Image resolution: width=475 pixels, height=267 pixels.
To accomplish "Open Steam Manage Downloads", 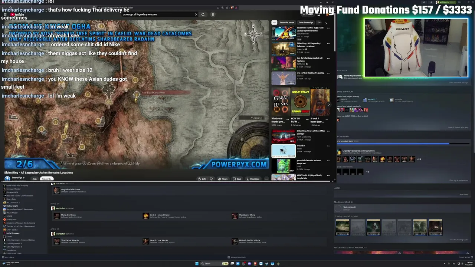I will [x=236, y=257].
